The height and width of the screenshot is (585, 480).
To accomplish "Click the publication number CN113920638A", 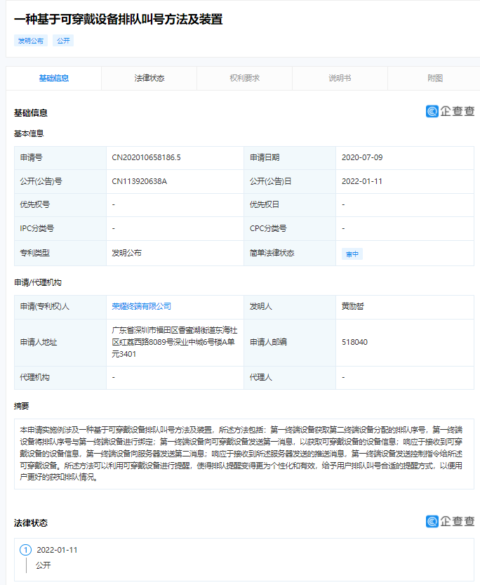I will 139,181.
